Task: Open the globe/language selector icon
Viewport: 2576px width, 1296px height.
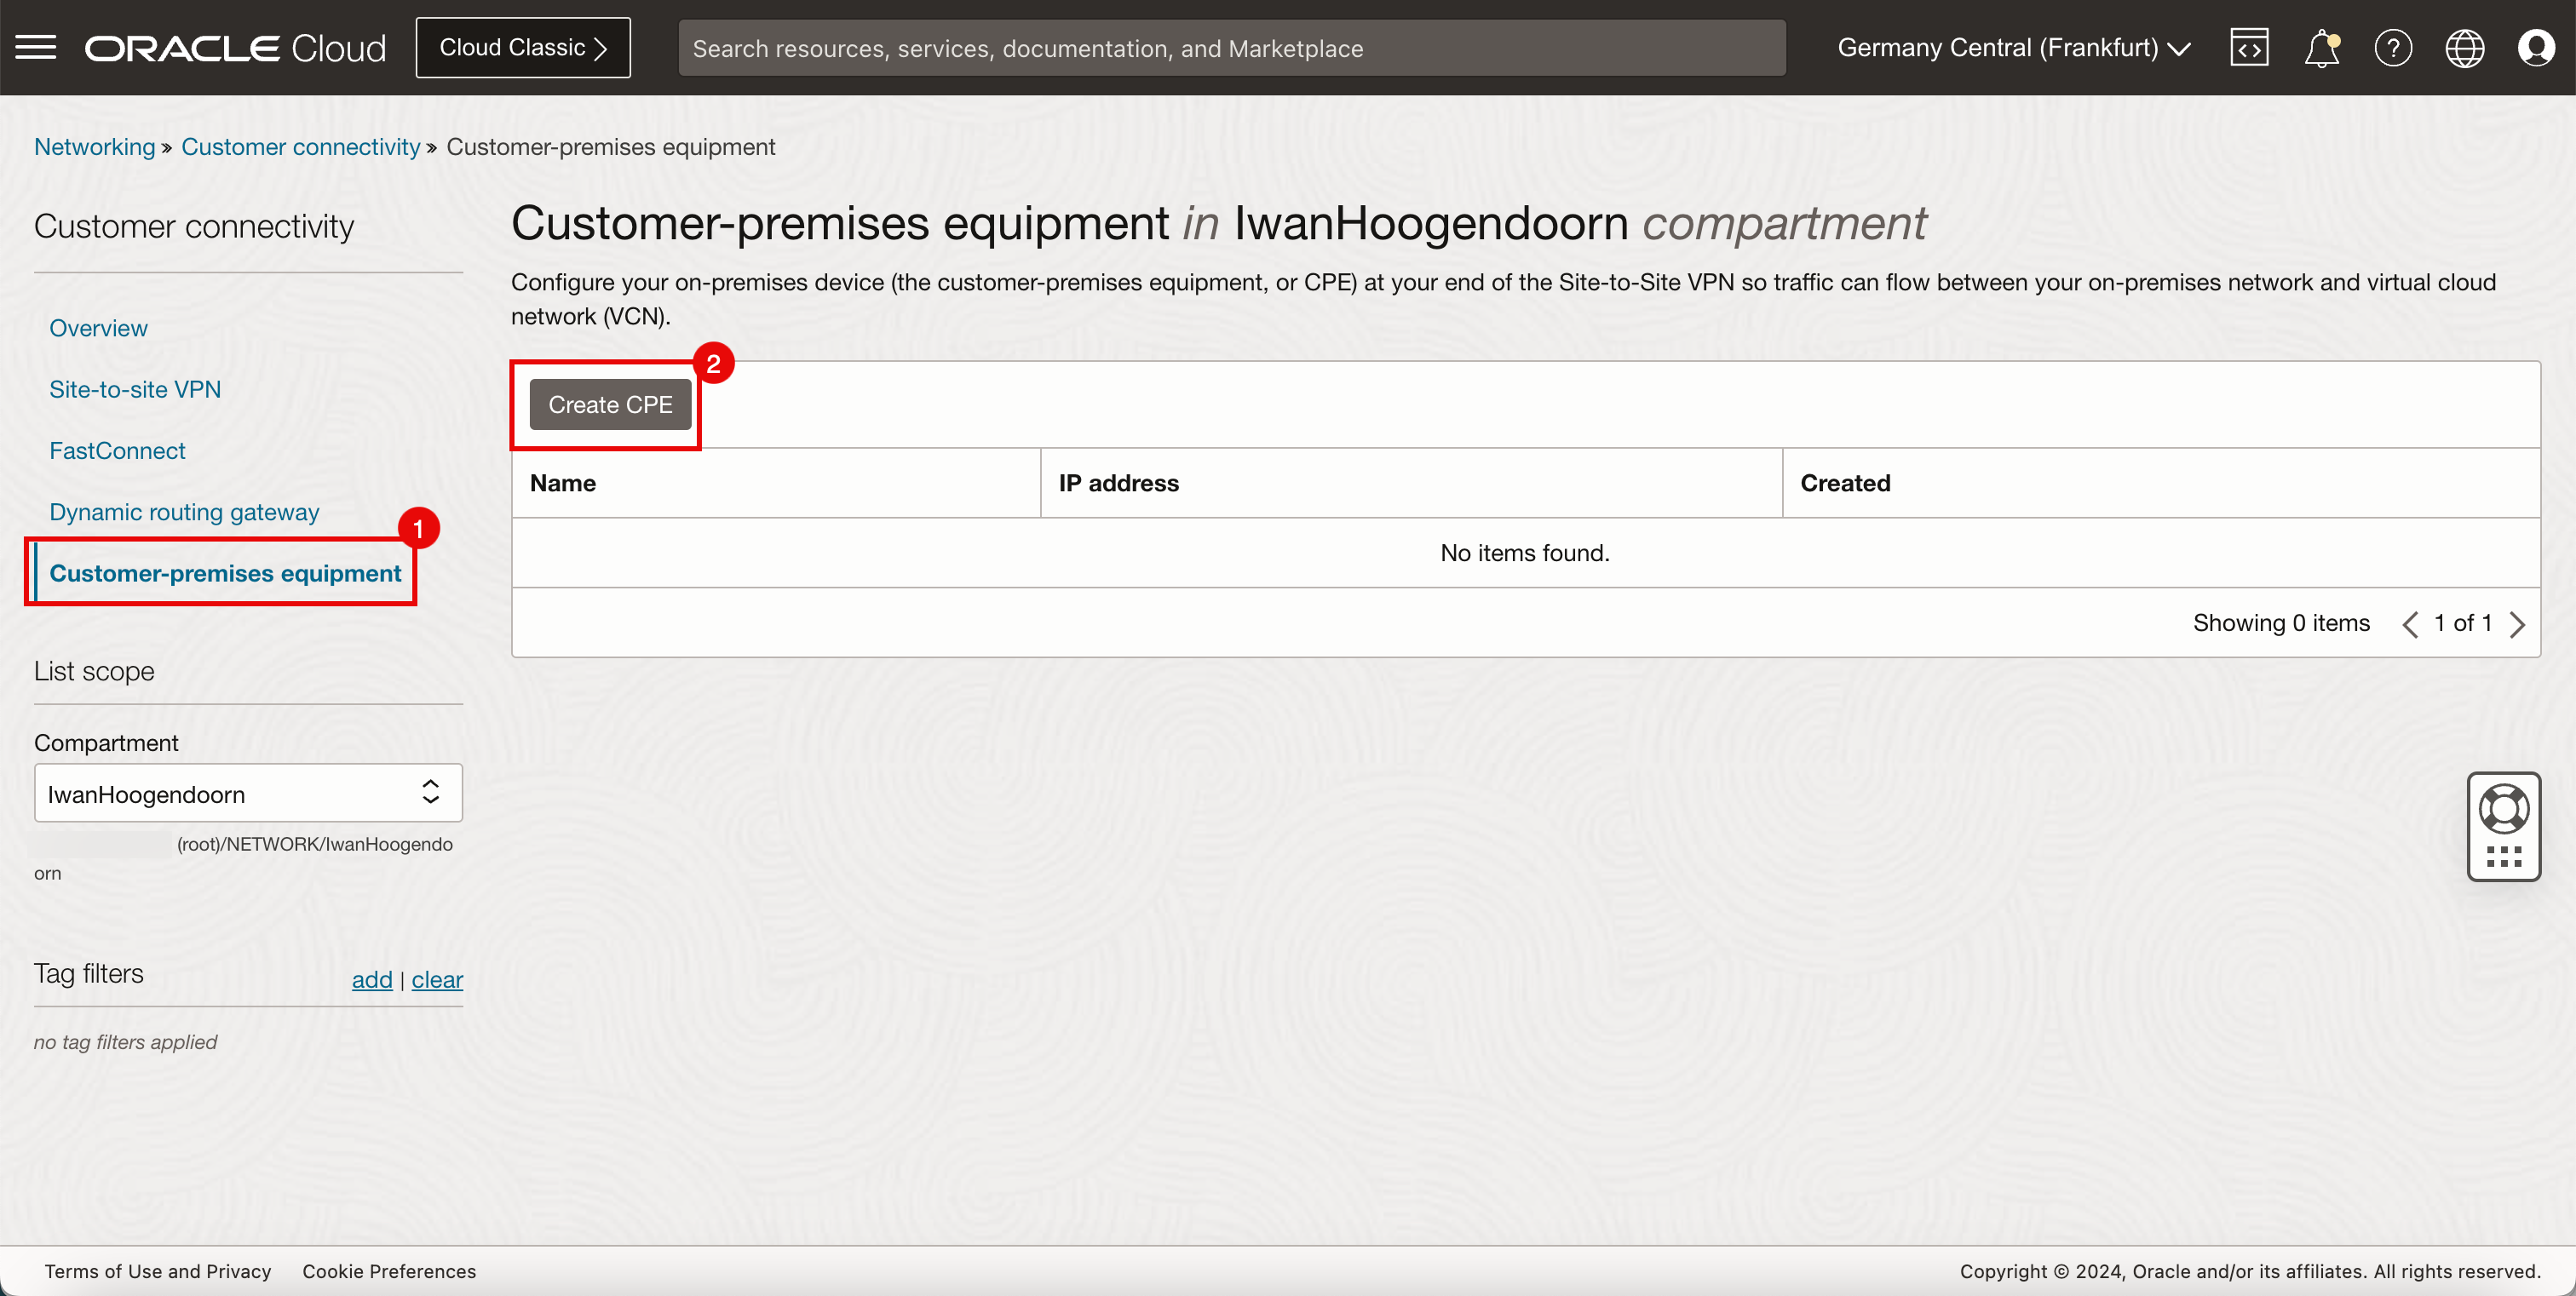Action: click(2464, 48)
